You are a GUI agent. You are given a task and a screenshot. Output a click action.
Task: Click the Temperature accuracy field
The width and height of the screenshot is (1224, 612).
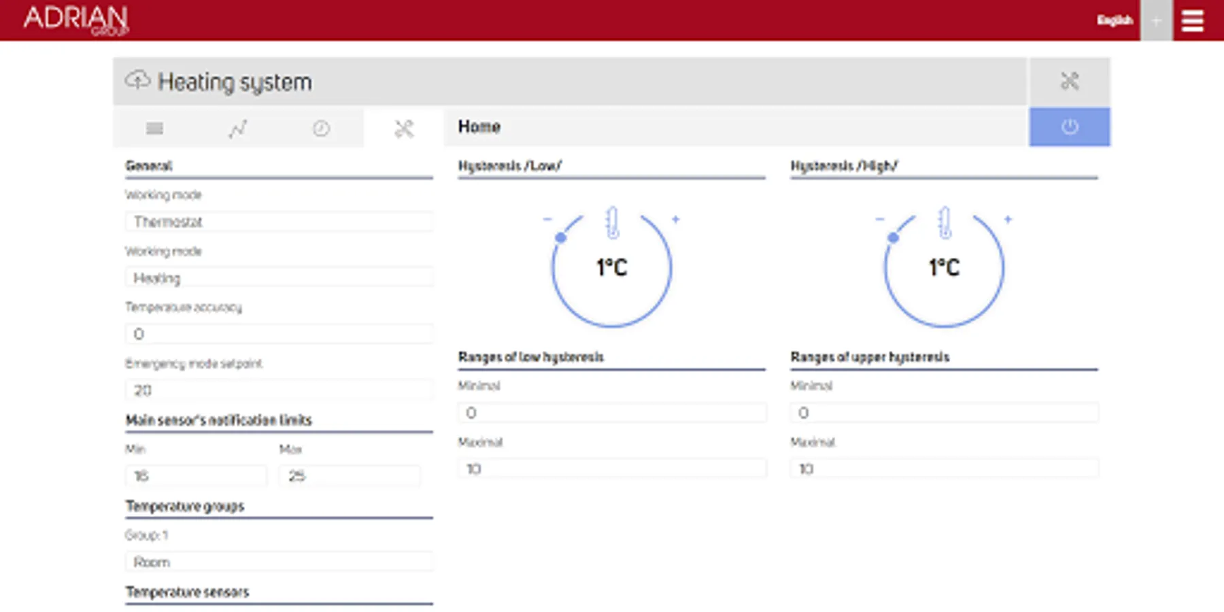[x=279, y=334]
